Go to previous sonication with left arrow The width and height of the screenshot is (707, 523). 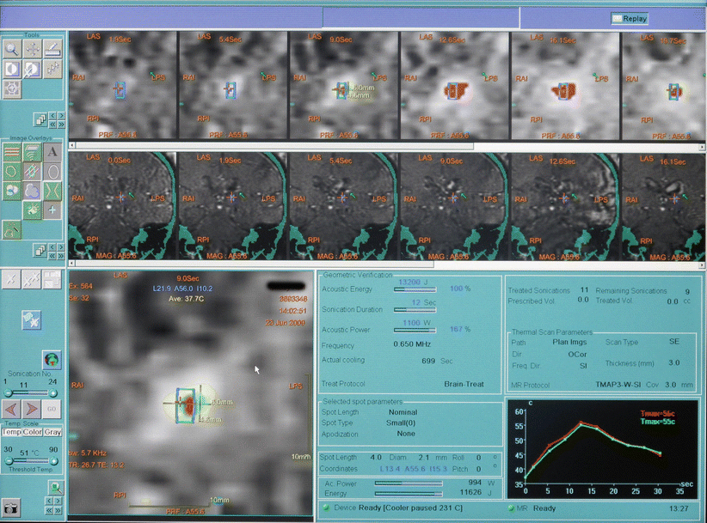click(11, 408)
